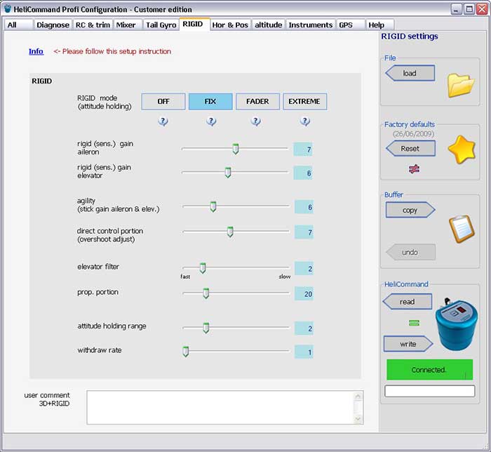Open the Help tab
The width and height of the screenshot is (491, 452).
pos(379,25)
